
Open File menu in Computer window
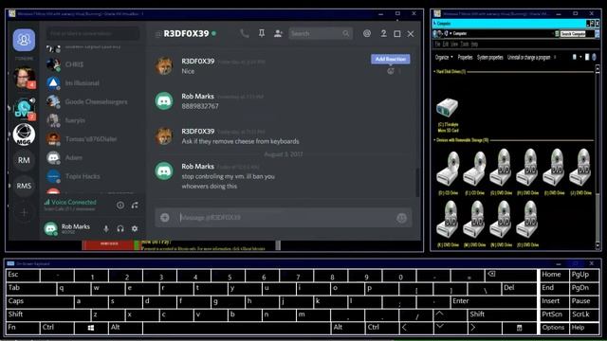(437, 45)
